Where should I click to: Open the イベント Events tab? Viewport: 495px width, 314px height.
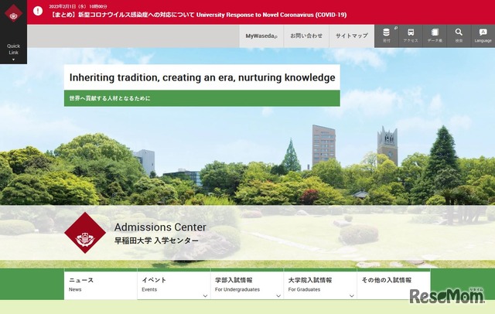[174, 285]
